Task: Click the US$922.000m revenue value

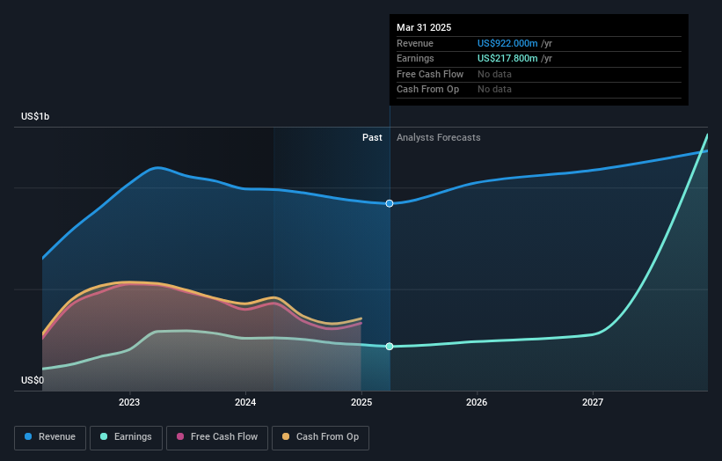Action: coord(507,43)
